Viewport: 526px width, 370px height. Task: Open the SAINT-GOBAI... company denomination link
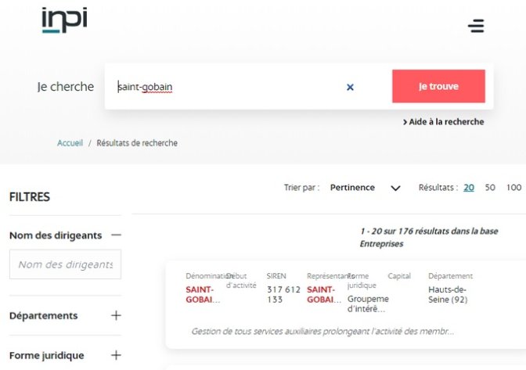pos(203,294)
